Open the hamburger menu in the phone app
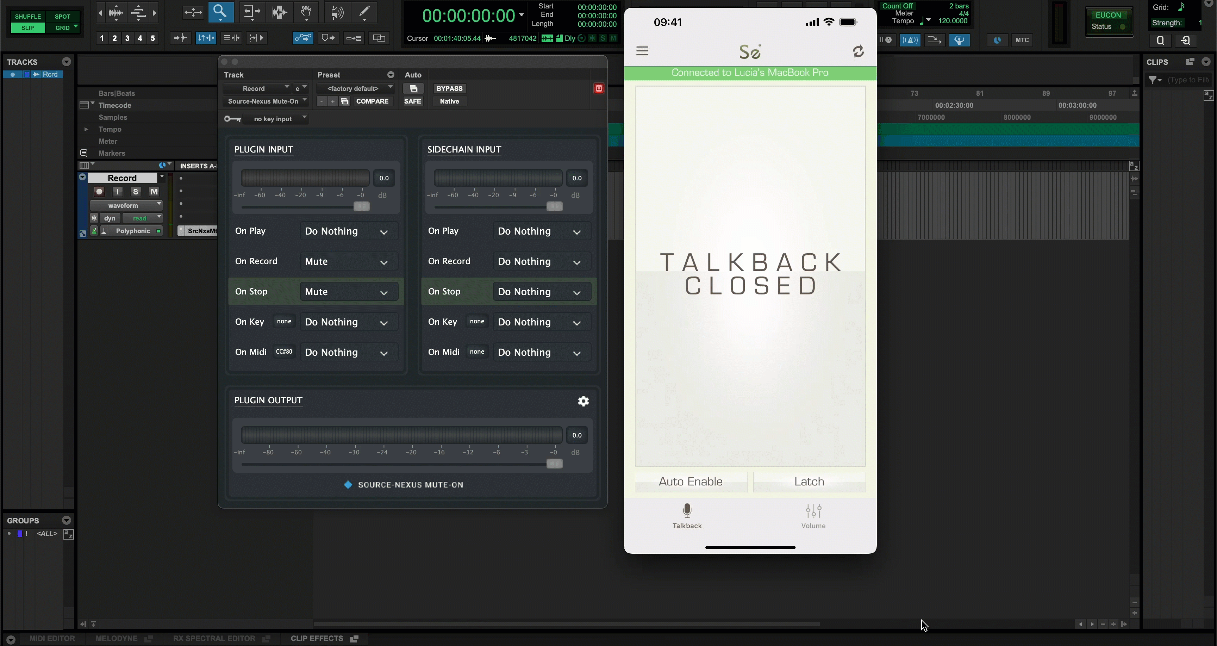Viewport: 1217px width, 646px height. (642, 51)
